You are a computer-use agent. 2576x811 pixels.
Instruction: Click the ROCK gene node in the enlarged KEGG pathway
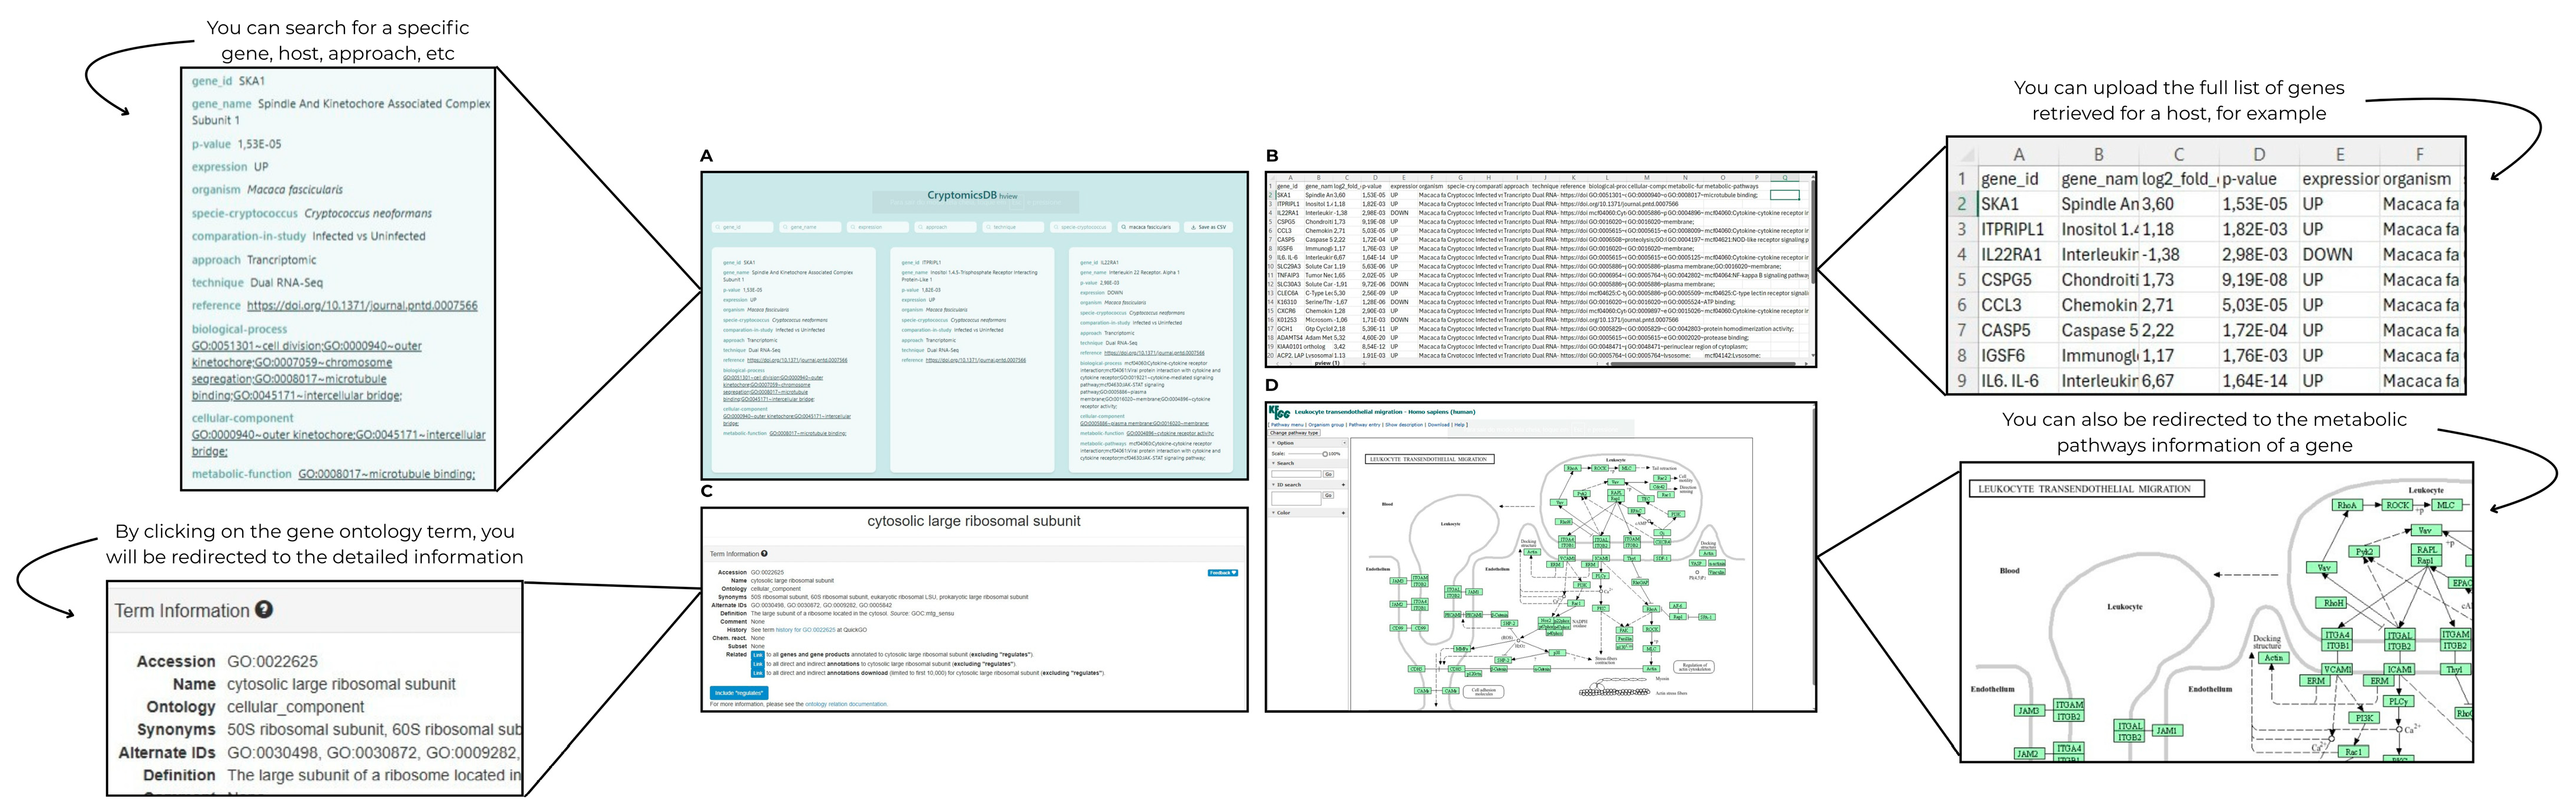(2397, 505)
